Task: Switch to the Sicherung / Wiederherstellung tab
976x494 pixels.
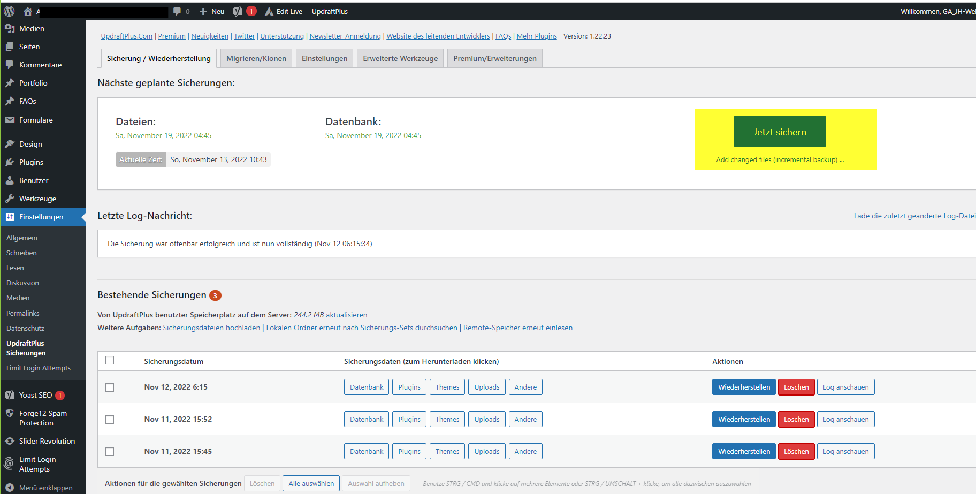Action: coord(159,58)
